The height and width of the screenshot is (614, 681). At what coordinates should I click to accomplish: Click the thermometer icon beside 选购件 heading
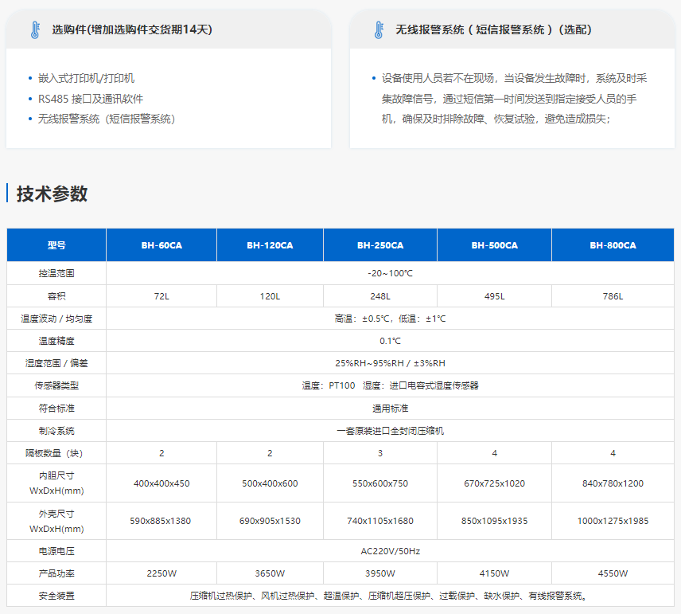coord(35,30)
